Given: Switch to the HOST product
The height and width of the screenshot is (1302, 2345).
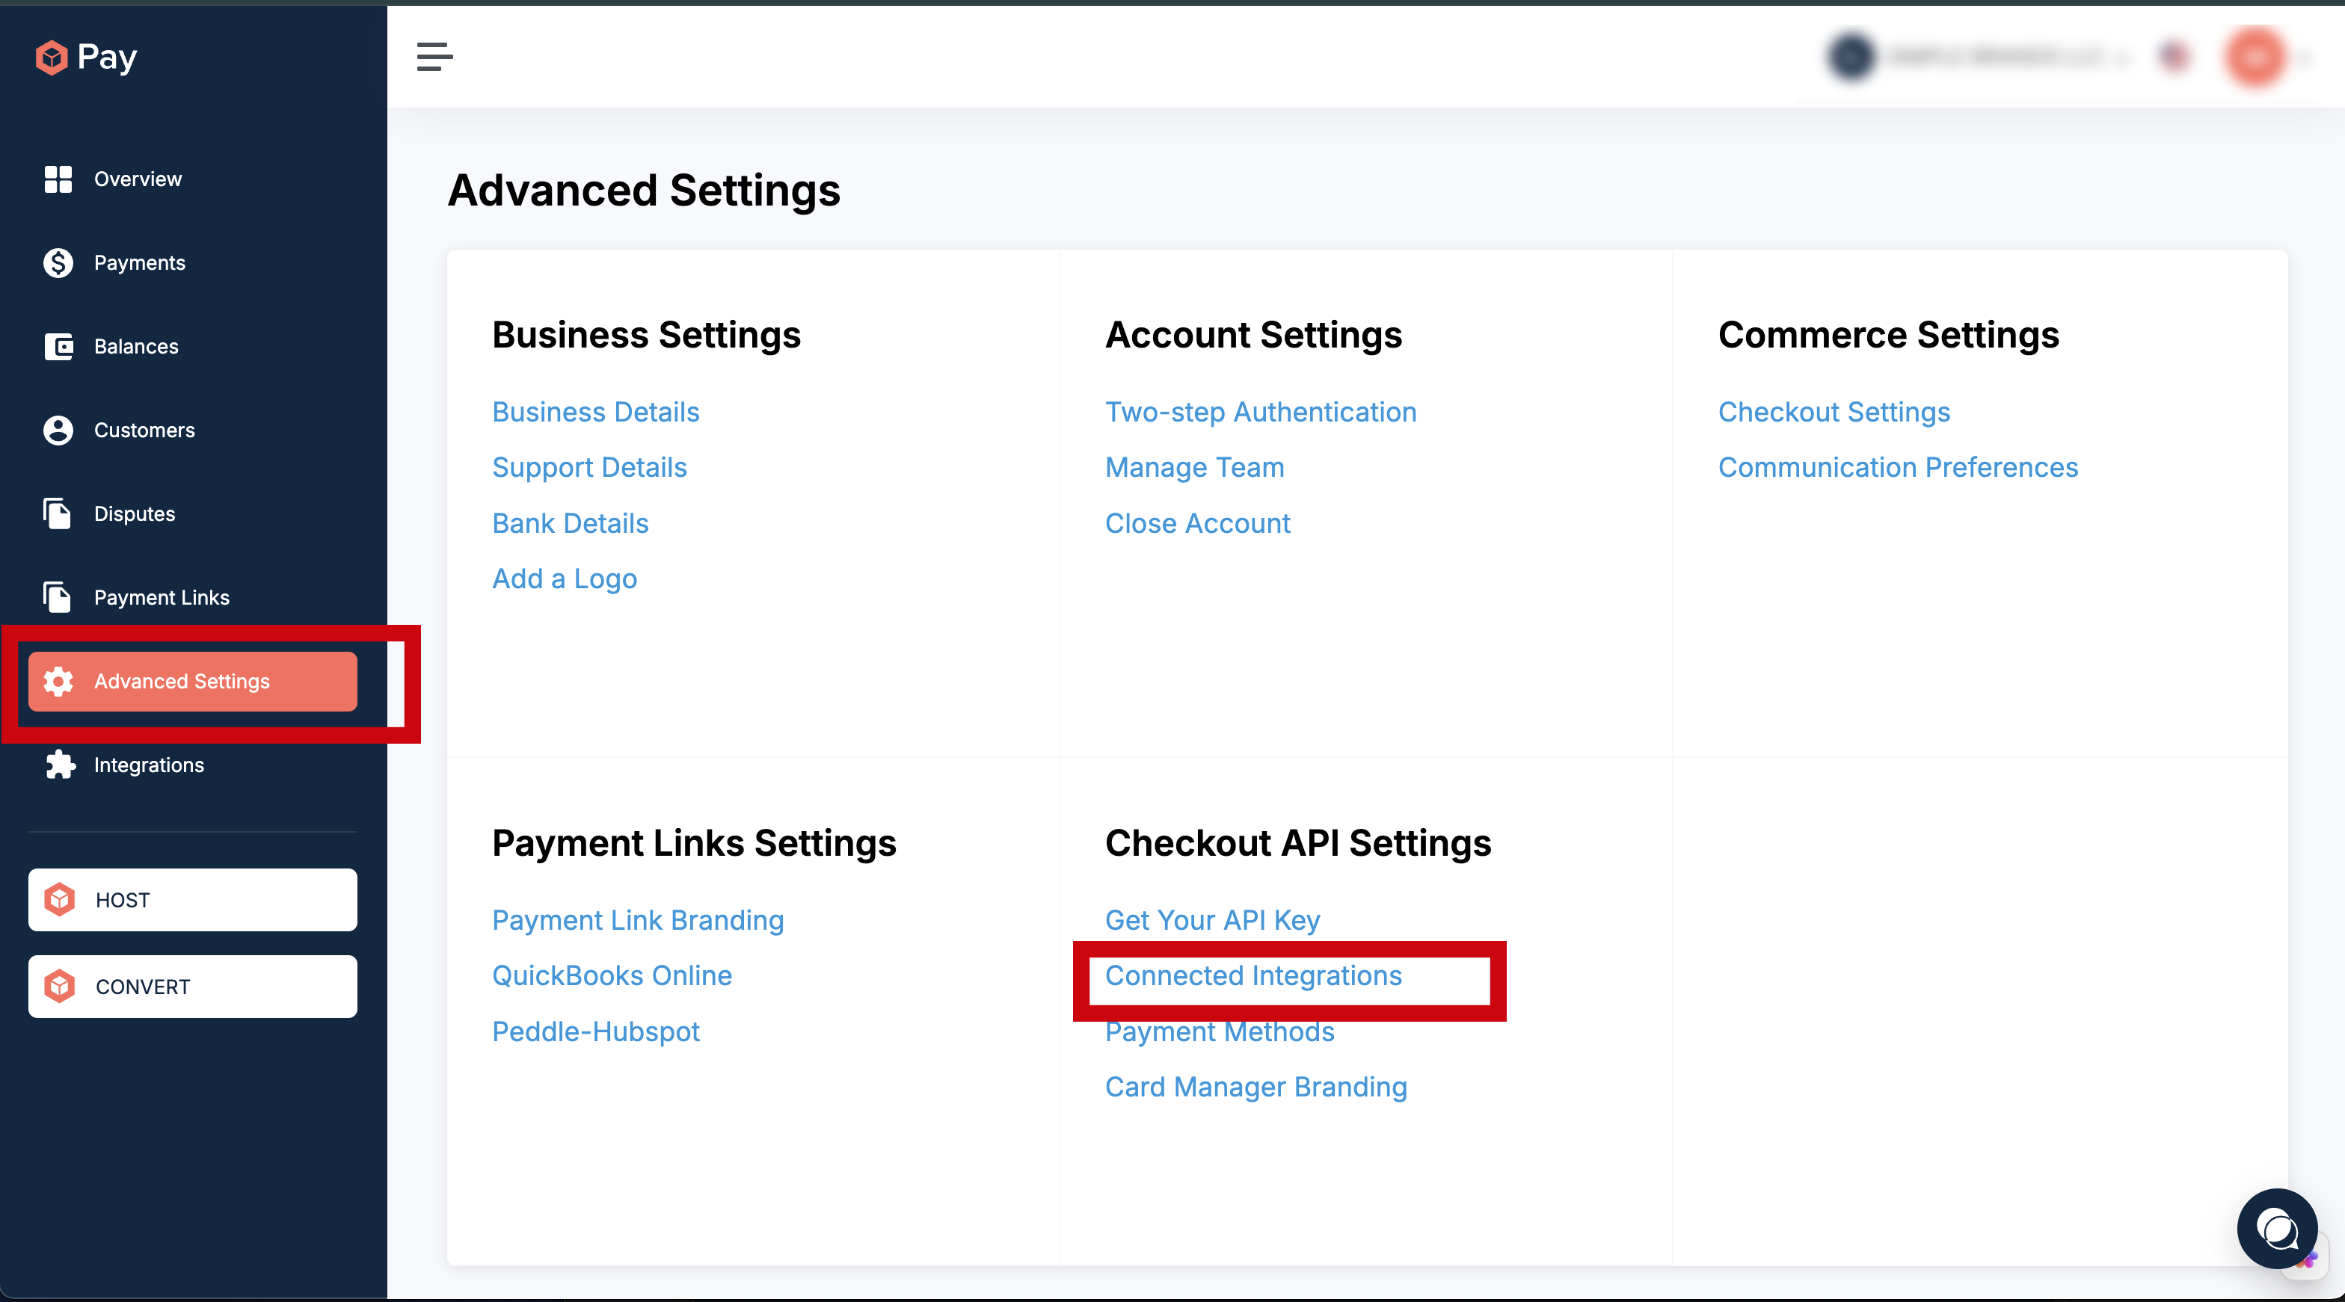Looking at the screenshot, I should (x=192, y=900).
